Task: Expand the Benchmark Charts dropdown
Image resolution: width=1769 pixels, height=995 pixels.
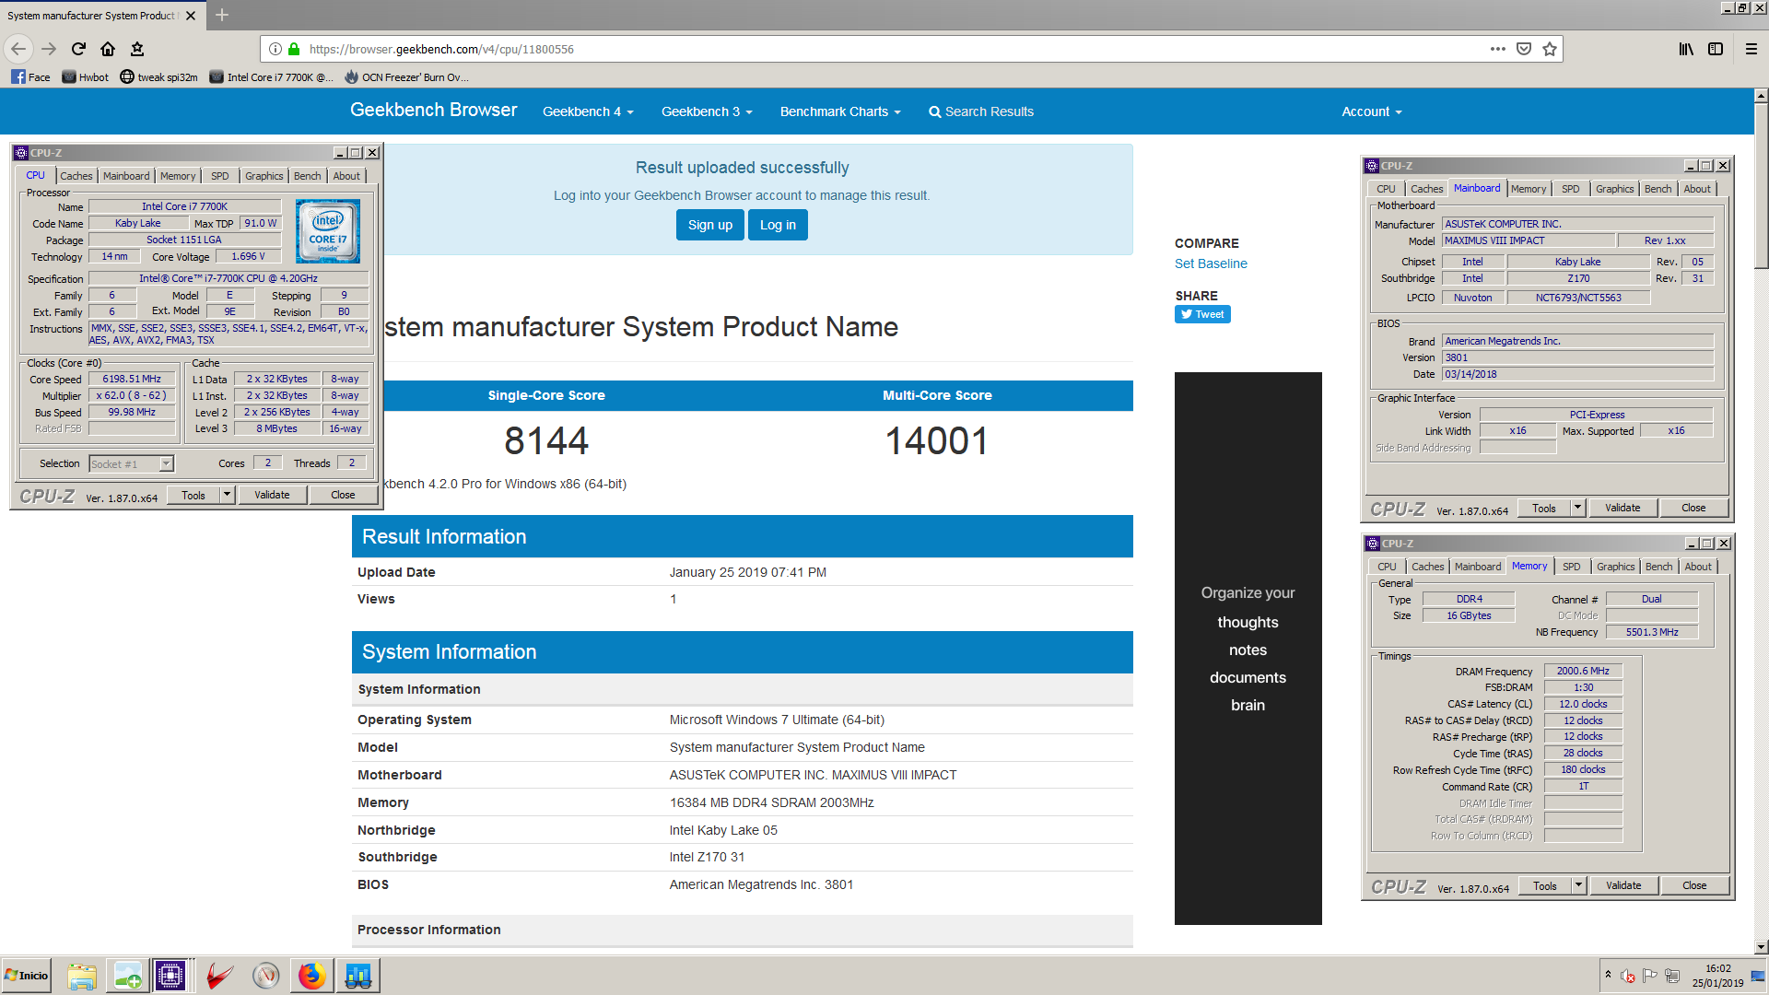Action: [840, 111]
